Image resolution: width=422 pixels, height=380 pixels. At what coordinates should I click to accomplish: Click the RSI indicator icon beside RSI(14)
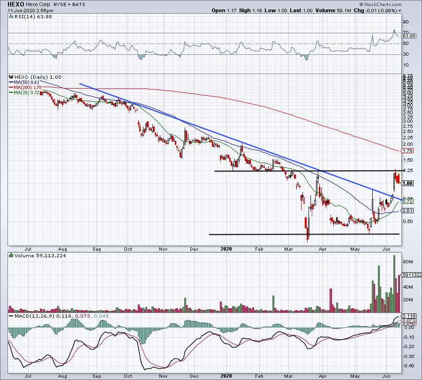pos(11,17)
